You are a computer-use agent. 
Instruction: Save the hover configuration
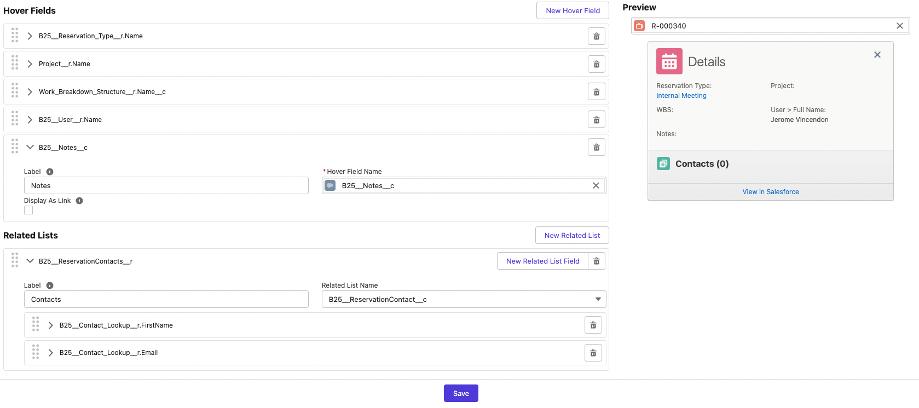click(x=461, y=393)
